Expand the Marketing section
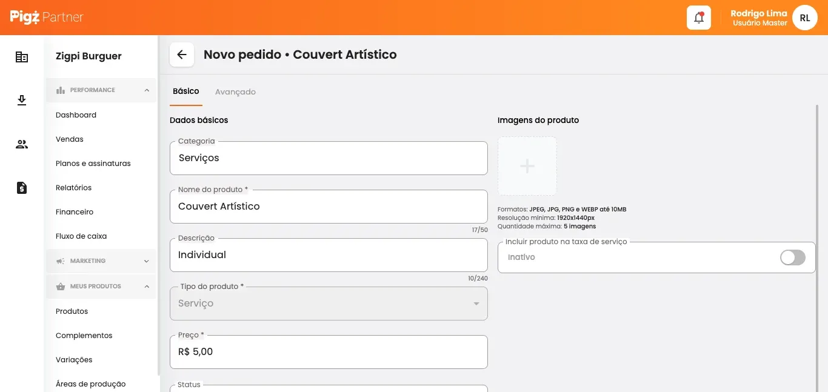Image resolution: width=828 pixels, height=392 pixels. [x=146, y=261]
